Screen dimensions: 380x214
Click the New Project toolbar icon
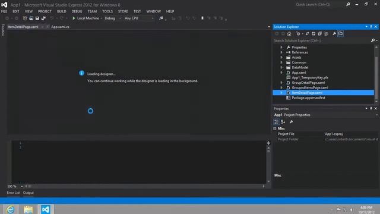pyautogui.click(x=25, y=18)
